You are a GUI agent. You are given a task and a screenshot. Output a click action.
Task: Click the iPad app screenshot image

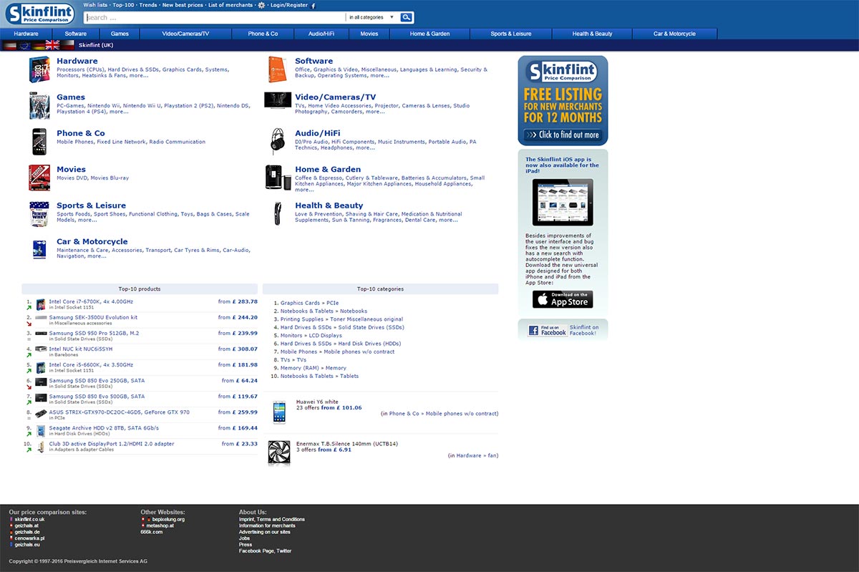coord(563,203)
